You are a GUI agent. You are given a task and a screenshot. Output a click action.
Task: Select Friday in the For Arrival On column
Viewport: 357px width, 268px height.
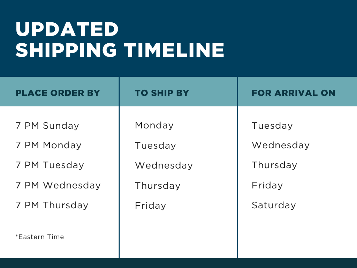[267, 185]
